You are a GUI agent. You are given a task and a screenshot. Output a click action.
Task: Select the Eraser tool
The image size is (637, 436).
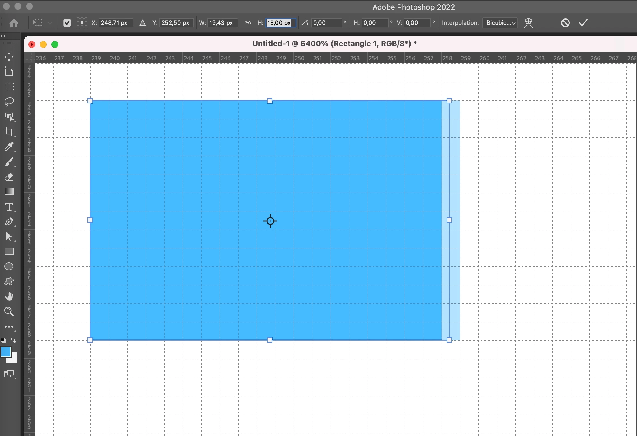pyautogui.click(x=9, y=177)
